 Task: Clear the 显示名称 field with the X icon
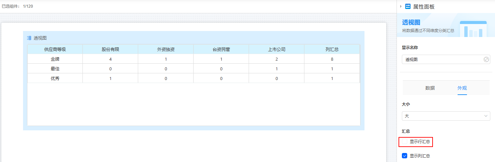pyautogui.click(x=486, y=59)
